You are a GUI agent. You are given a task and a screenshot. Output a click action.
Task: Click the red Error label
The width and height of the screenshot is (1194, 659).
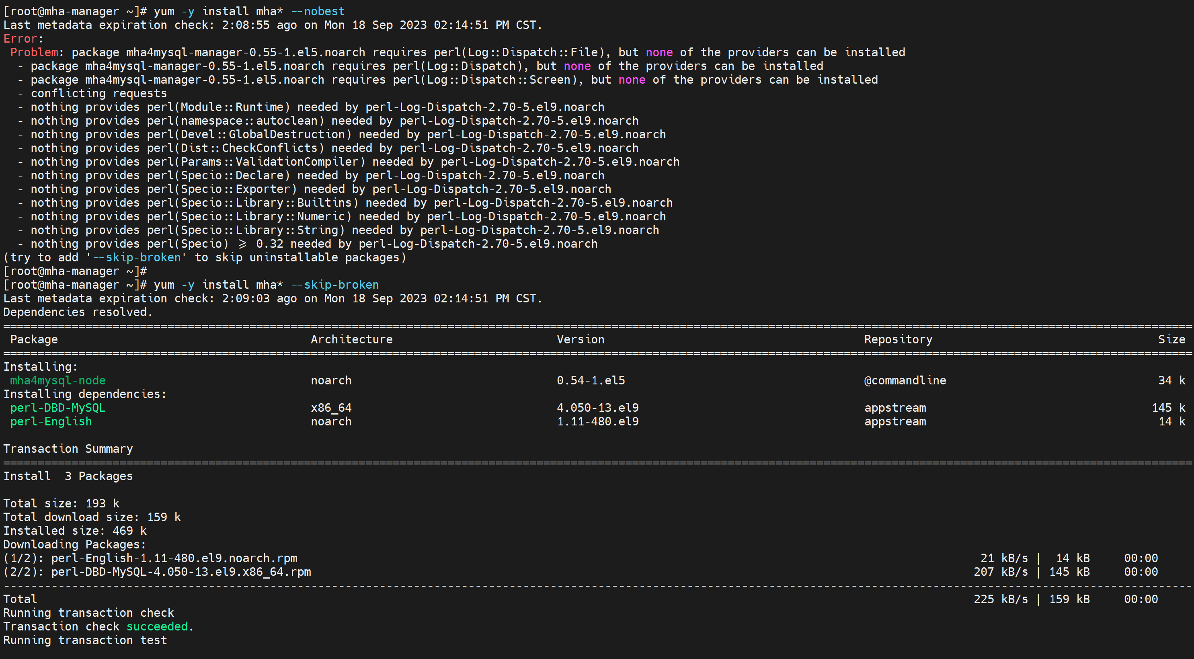click(20, 39)
